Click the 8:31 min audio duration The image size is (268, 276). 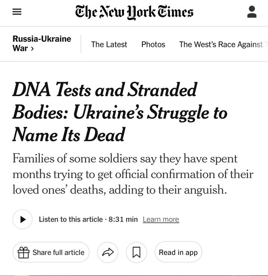[x=123, y=220]
